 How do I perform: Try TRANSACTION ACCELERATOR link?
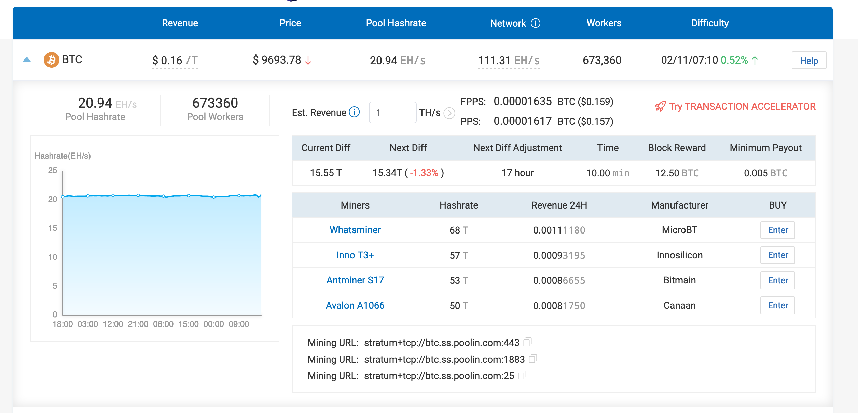(x=742, y=106)
